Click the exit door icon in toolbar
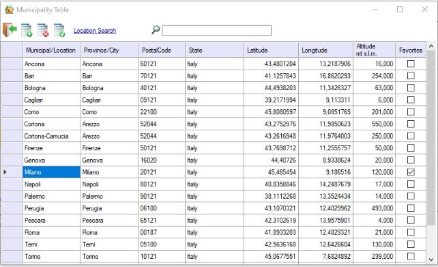438x267 pixels. click(10, 29)
